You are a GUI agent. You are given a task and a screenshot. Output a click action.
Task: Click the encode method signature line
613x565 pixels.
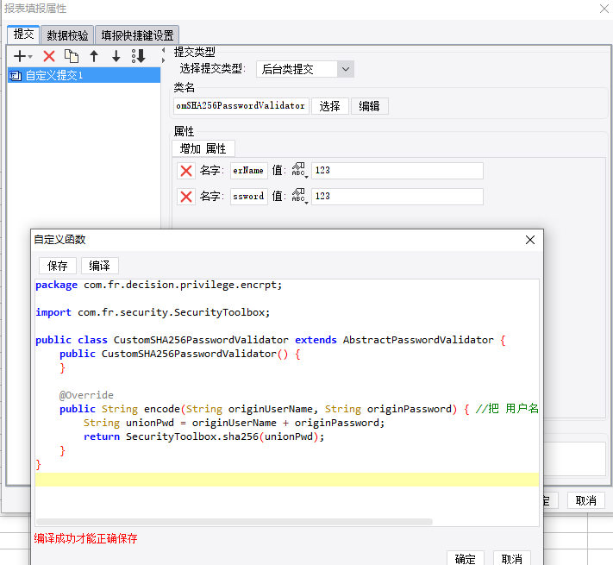point(299,409)
